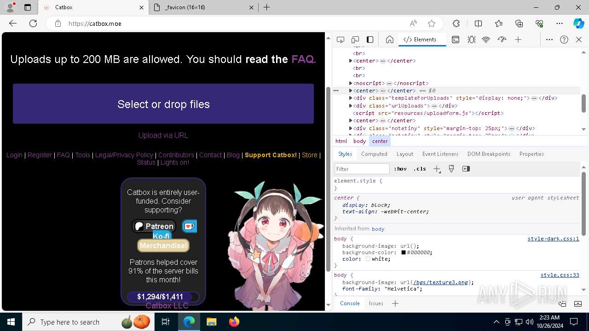Image resolution: width=589 pixels, height=331 pixels.
Task: Toggle Lights on! theme link
Action: point(175,162)
